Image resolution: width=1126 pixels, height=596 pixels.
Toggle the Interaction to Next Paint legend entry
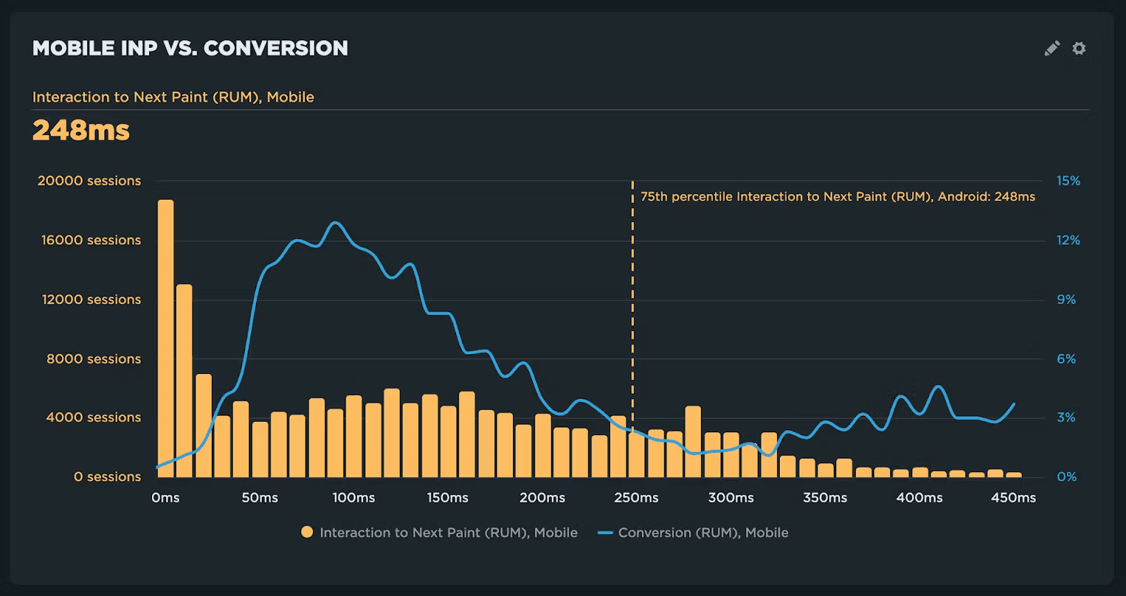pyautogui.click(x=448, y=532)
